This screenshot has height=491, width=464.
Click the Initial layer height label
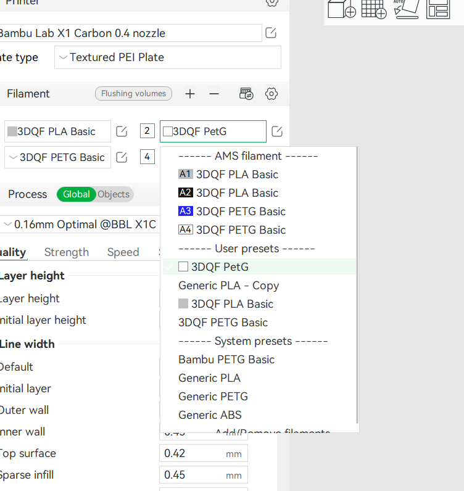pyautogui.click(x=43, y=320)
